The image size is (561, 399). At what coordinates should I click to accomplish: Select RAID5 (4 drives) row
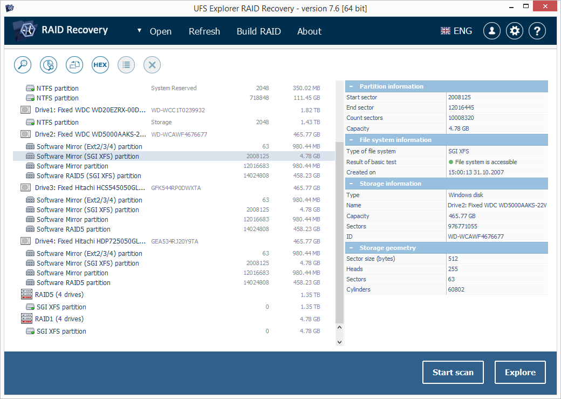coord(174,294)
